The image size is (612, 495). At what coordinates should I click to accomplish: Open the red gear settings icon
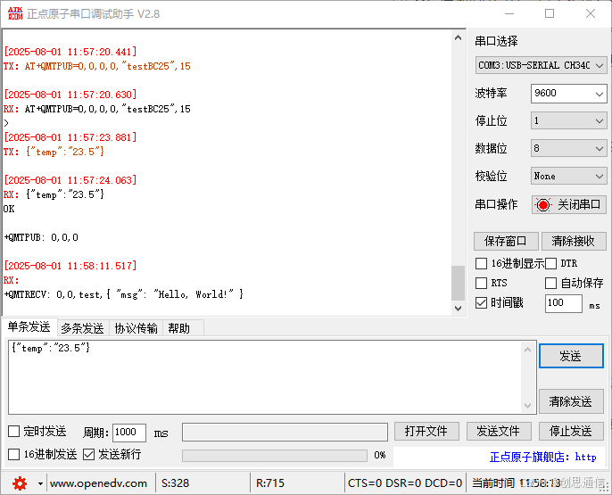[x=20, y=483]
